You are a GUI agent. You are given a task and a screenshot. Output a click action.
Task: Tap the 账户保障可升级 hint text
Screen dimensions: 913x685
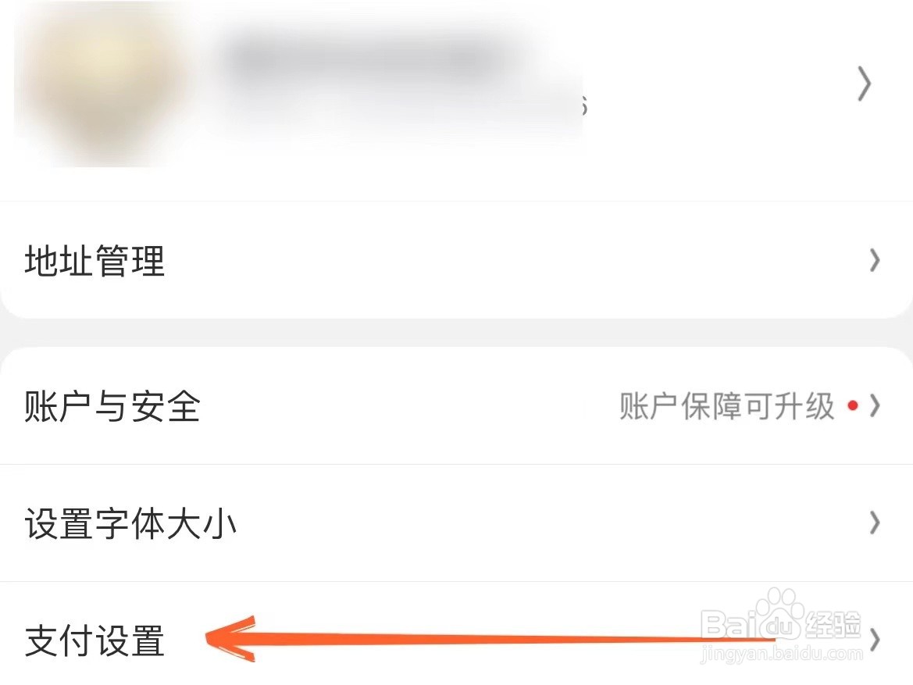click(726, 406)
